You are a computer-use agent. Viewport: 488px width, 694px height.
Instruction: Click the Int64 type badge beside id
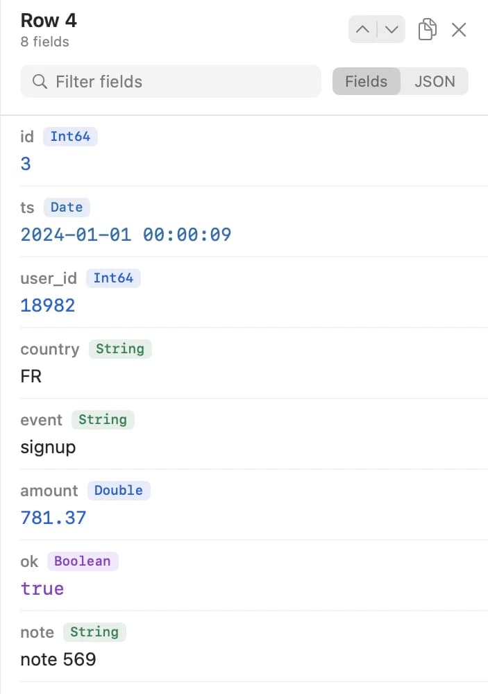[x=70, y=136]
